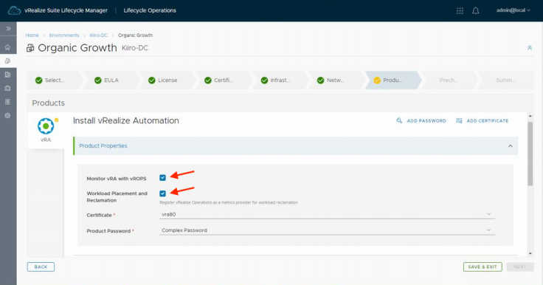543x285 pixels.
Task: Go to the Certificate wizard step
Action: tap(224, 80)
